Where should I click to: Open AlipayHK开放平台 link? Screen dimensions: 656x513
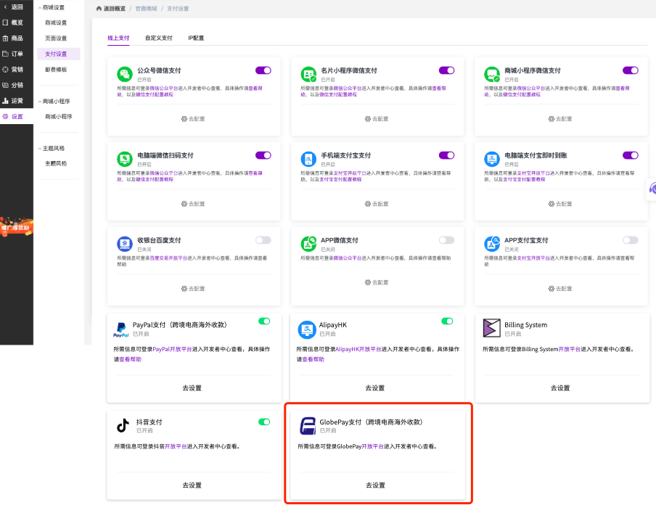[x=358, y=349]
